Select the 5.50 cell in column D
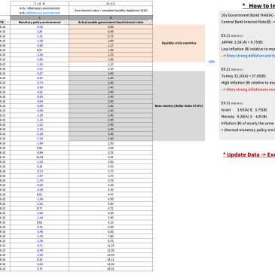Image resolution: width=275 pixels, height=275 pixels. tap(111, 218)
